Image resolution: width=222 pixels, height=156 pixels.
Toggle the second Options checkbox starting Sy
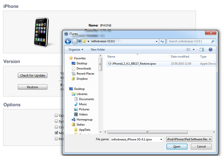[56, 121]
